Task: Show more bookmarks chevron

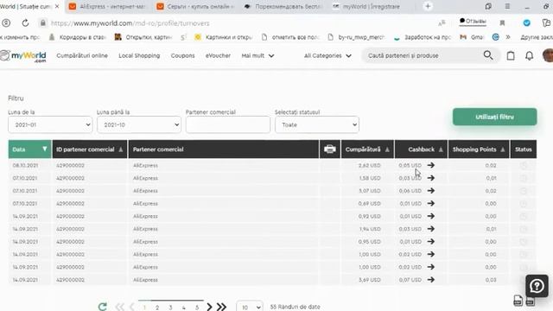Action: (508, 36)
